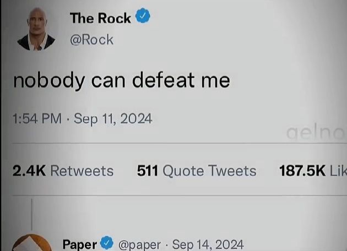Click the Quote Tweets label text
This screenshot has width=347, height=251.
coord(209,171)
